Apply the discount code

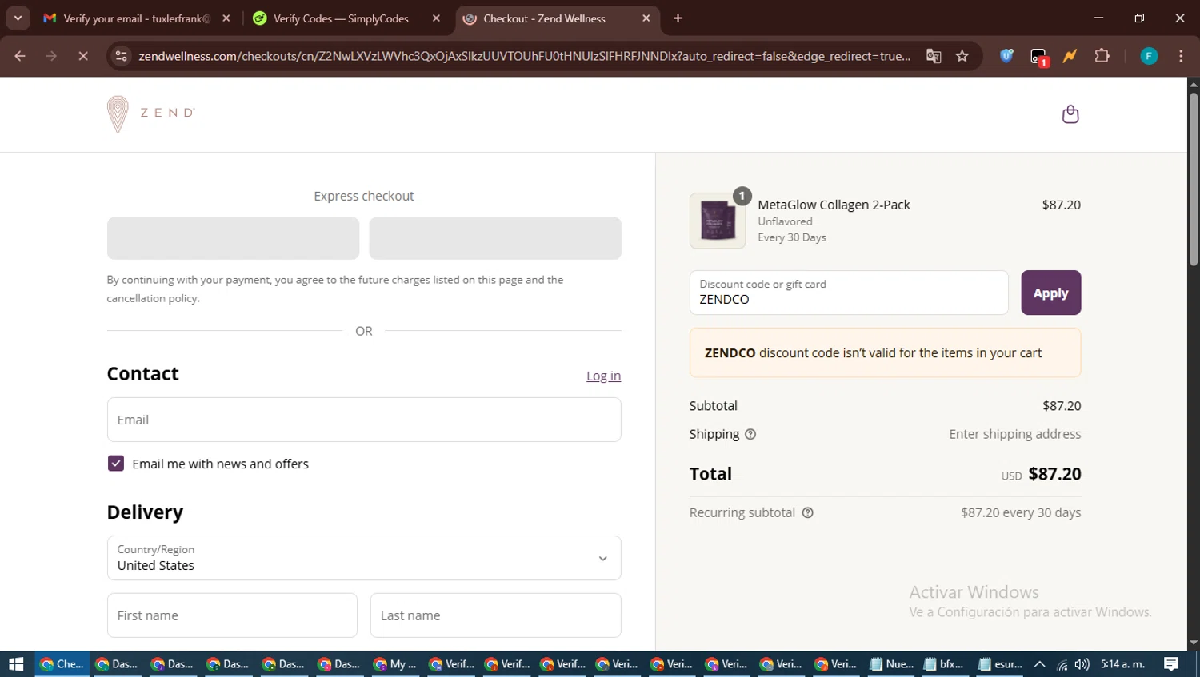[1050, 293]
